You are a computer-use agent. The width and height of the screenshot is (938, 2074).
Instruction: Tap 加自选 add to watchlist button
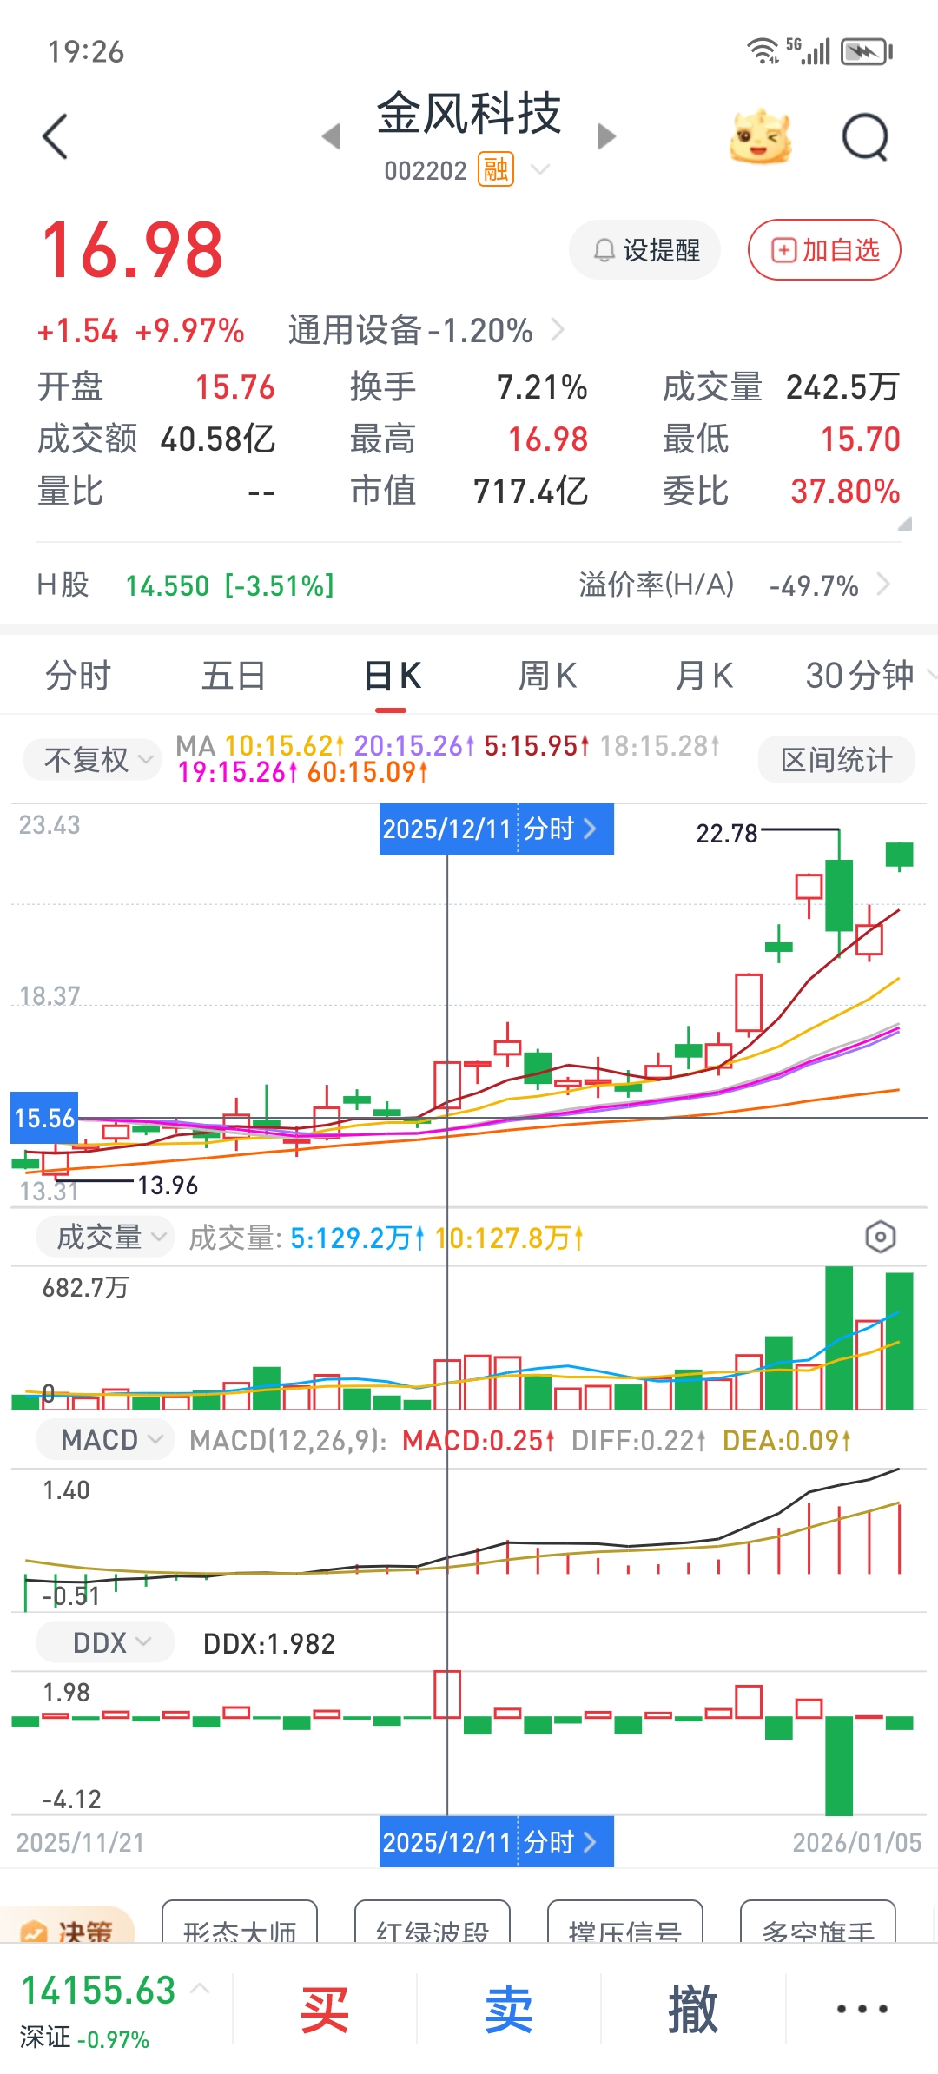824,250
